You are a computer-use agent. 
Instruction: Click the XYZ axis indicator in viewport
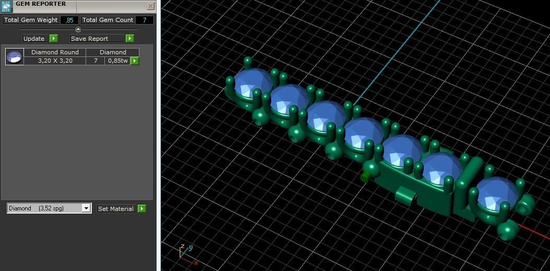188,254
